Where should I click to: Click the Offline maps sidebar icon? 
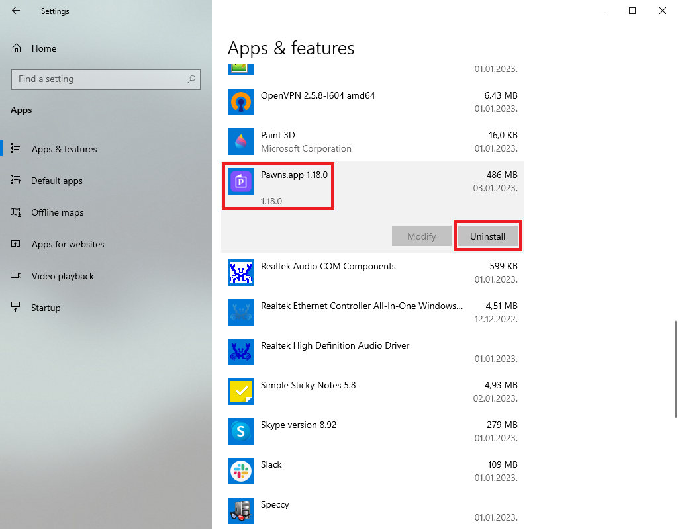(x=16, y=212)
